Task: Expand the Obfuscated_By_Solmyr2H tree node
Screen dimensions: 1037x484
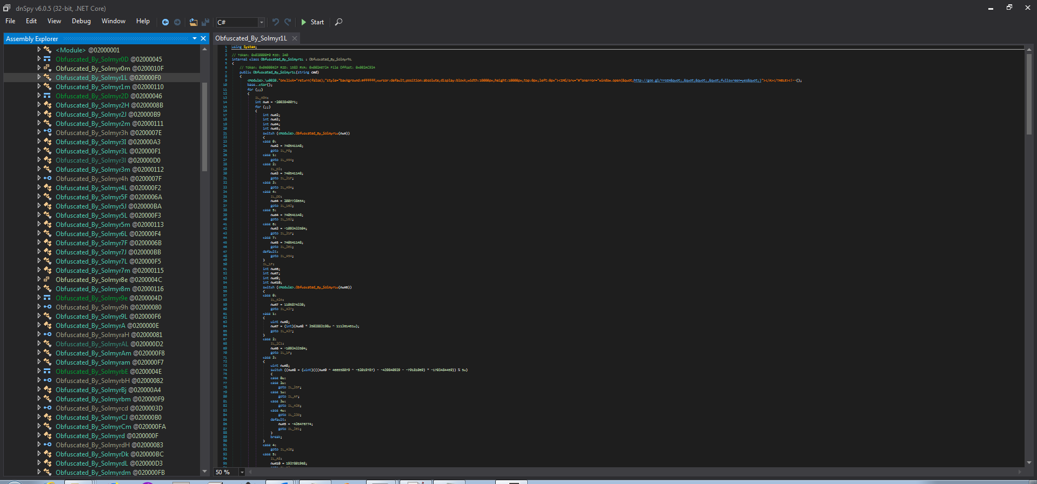Action: pos(39,105)
